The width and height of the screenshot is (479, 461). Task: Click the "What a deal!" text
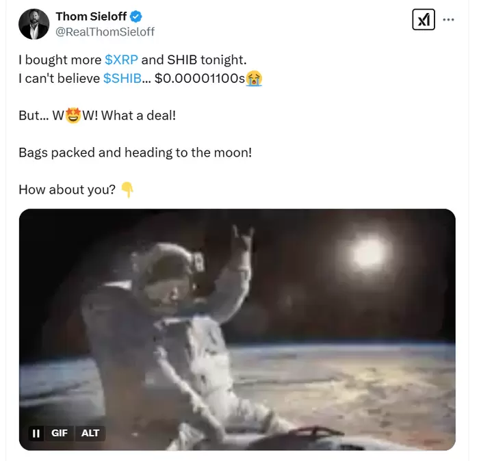click(138, 116)
